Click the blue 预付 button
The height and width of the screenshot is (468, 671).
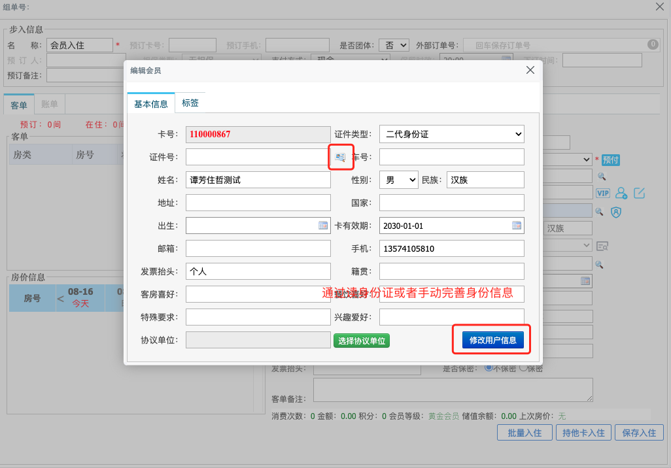[611, 160]
